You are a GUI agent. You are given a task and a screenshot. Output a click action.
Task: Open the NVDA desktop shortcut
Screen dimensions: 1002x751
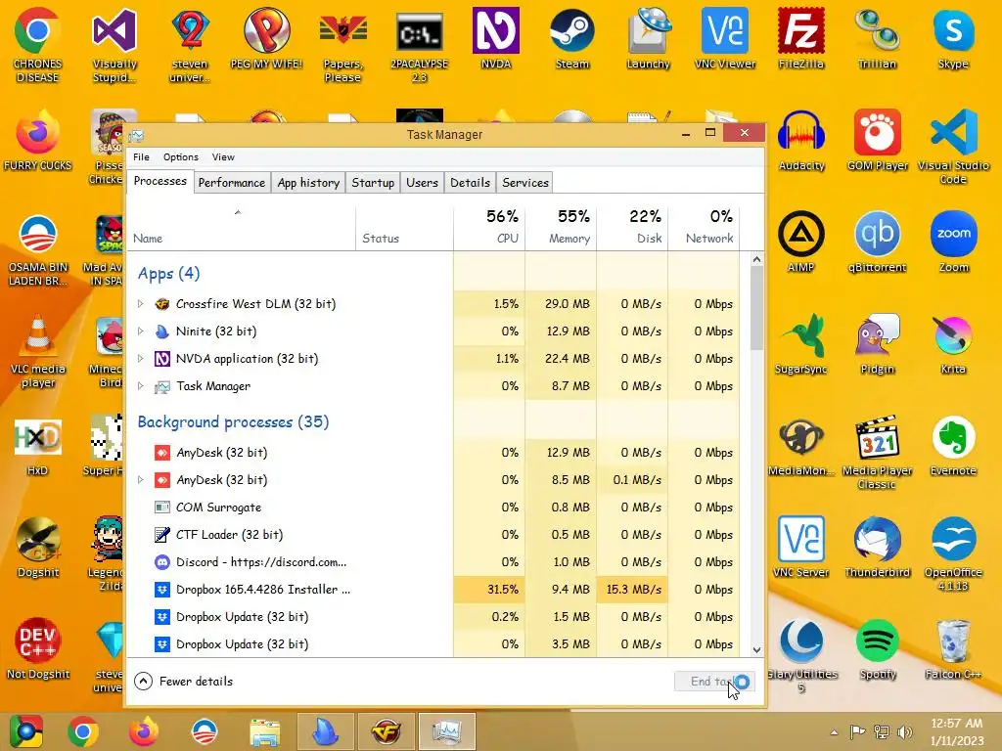point(496,39)
